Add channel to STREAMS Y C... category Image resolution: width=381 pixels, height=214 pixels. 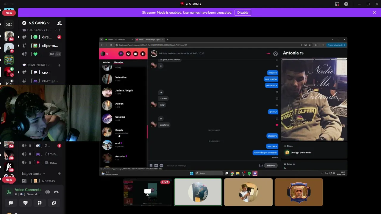tap(59, 30)
